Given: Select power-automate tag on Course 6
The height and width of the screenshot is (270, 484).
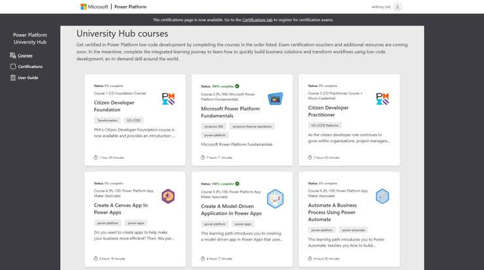Looking at the screenshot, I should point(353,230).
